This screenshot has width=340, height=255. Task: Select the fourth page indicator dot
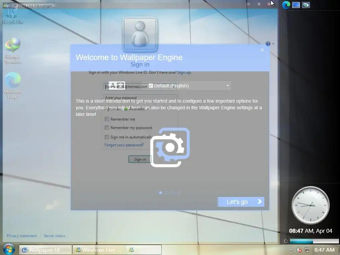click(179, 193)
